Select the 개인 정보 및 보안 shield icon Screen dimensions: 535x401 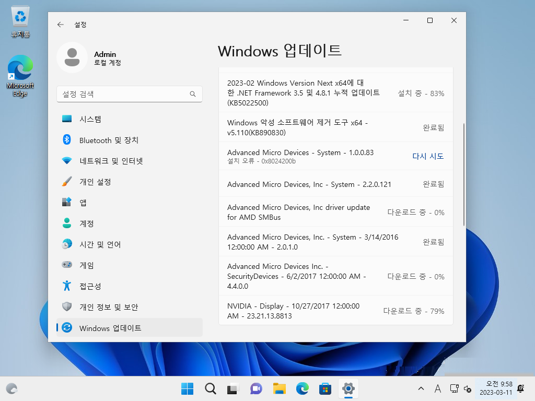click(67, 306)
